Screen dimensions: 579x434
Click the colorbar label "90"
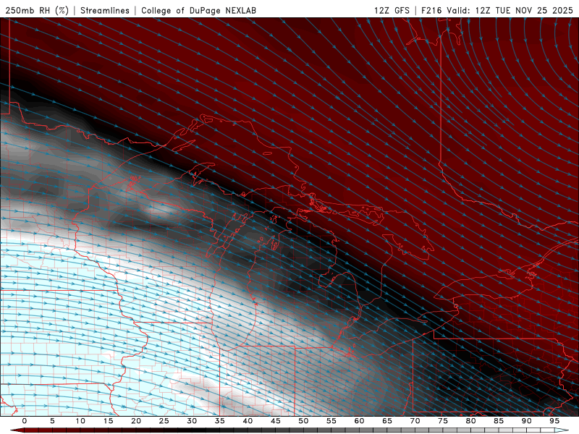526,421
